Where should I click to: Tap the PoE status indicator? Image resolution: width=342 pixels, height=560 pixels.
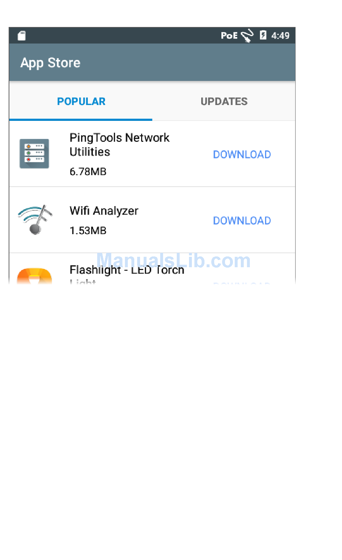coord(229,35)
